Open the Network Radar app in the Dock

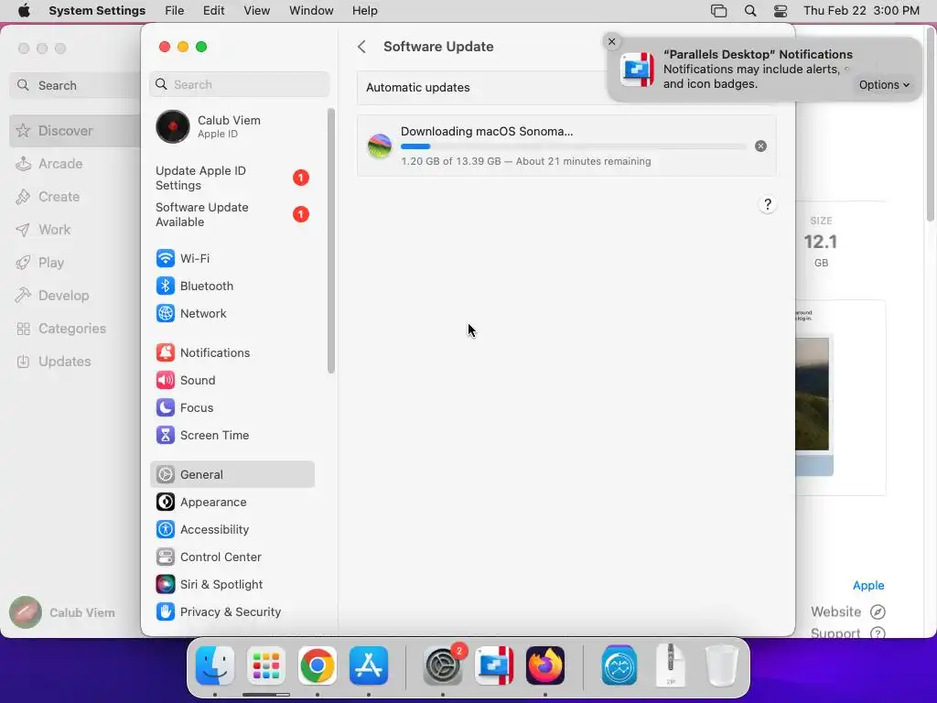click(619, 666)
